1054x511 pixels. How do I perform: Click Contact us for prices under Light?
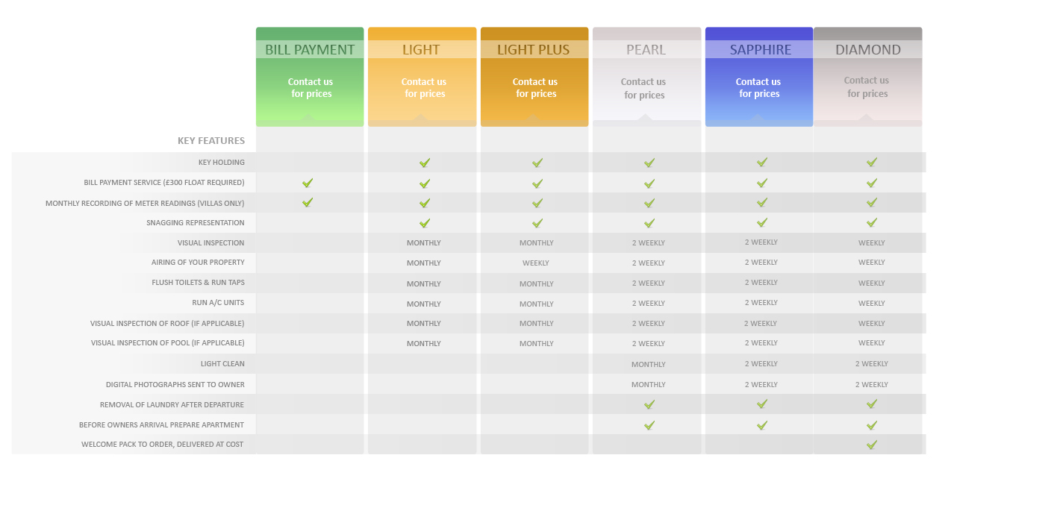[x=424, y=88]
